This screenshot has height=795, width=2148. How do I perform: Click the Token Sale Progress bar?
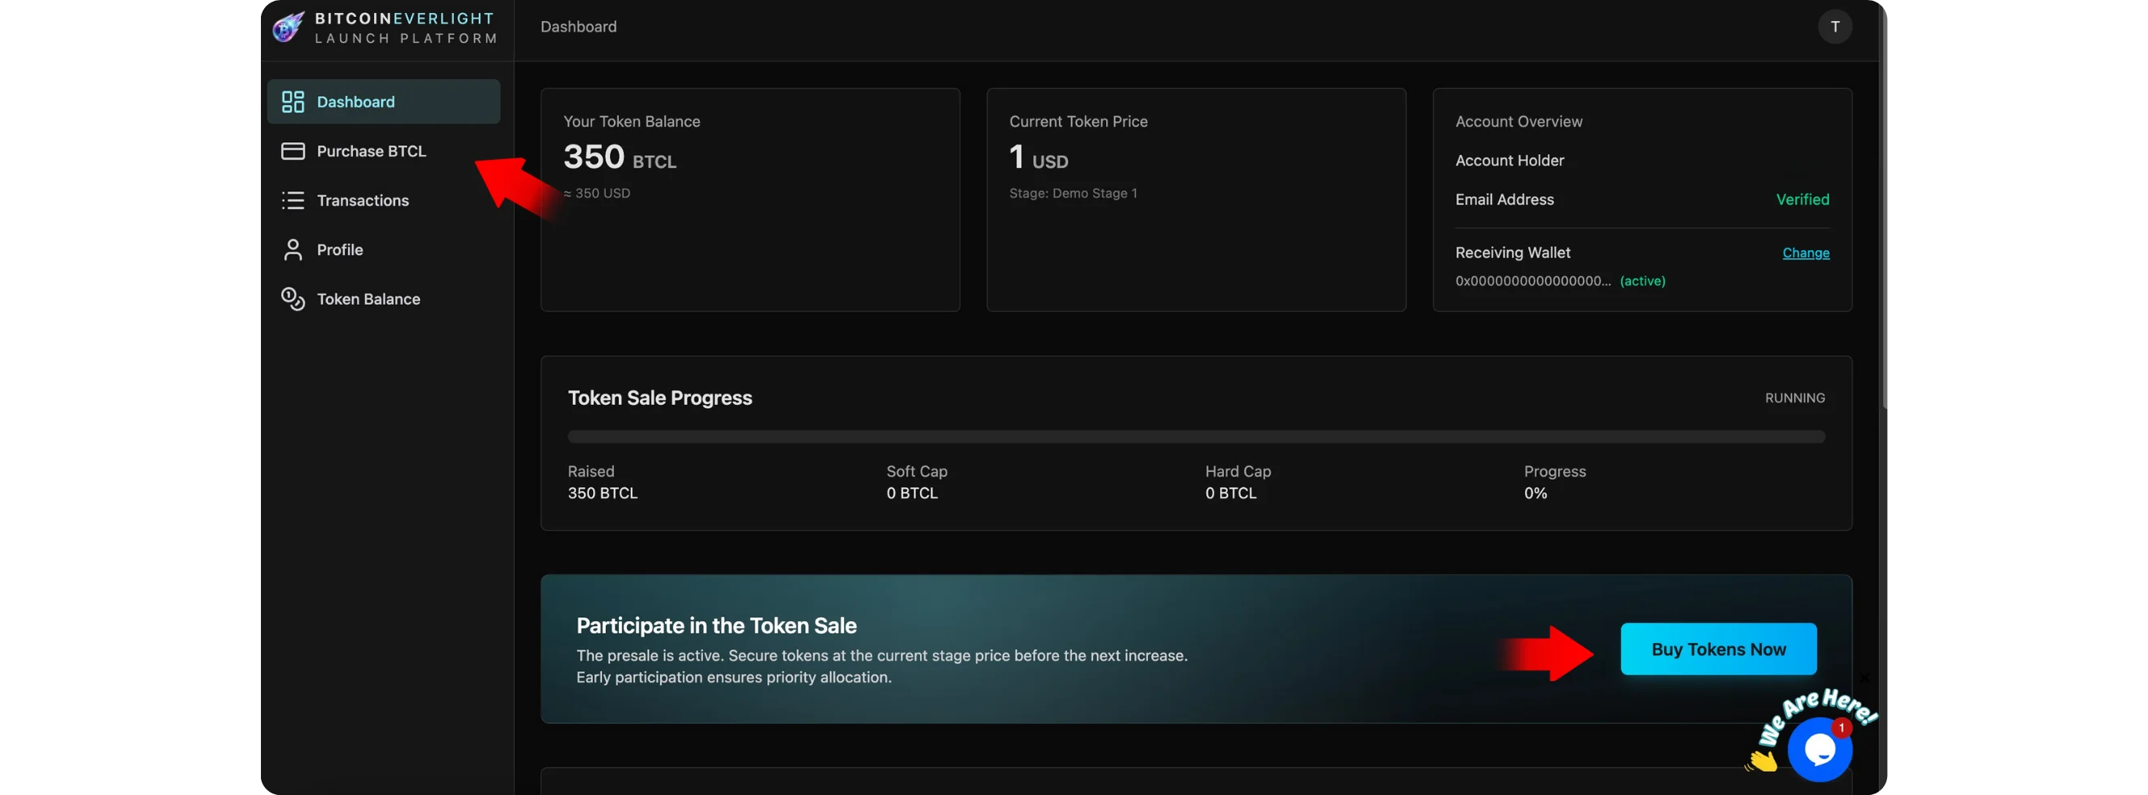tap(1196, 436)
